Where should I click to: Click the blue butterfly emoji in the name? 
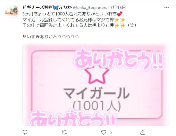click(56, 8)
